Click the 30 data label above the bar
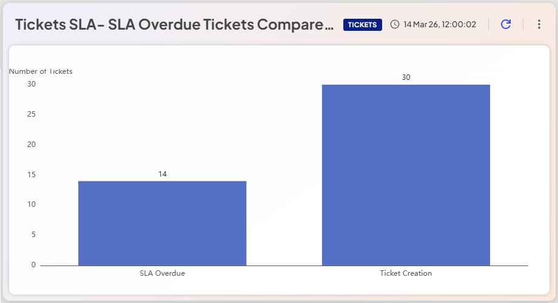The width and height of the screenshot is (558, 303). point(406,77)
